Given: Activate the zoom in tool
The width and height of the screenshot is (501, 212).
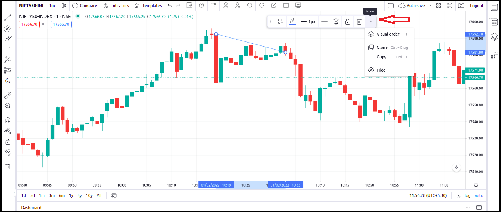Looking at the screenshot, I should [x=7, y=106].
